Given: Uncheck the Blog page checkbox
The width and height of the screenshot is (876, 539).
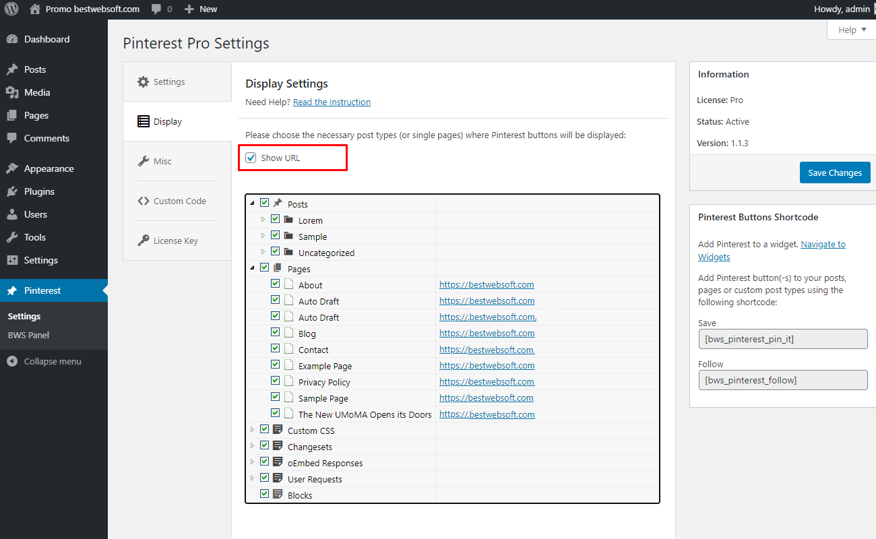Looking at the screenshot, I should [275, 332].
